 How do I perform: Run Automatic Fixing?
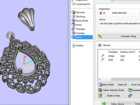119,36
